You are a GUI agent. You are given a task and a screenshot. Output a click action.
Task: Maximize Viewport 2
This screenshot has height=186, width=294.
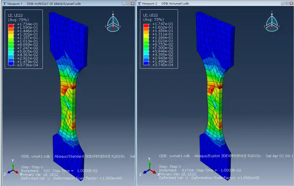click(287, 3)
